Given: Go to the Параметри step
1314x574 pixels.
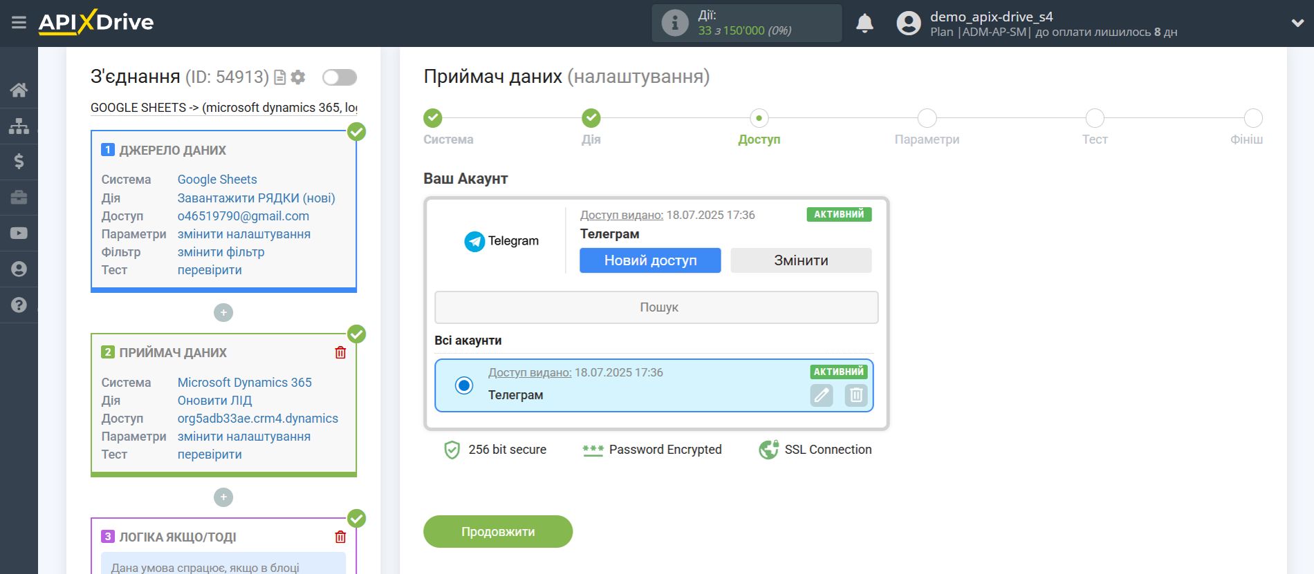Looking at the screenshot, I should tap(927, 118).
